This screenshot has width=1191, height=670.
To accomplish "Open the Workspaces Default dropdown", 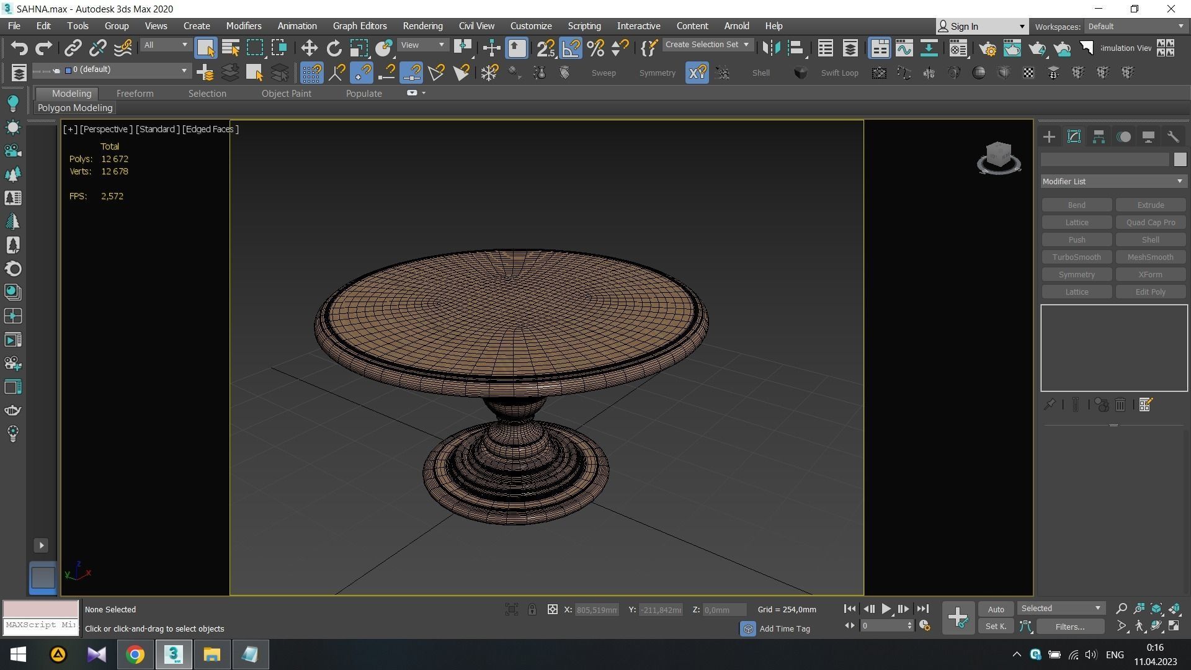I will (x=1135, y=26).
